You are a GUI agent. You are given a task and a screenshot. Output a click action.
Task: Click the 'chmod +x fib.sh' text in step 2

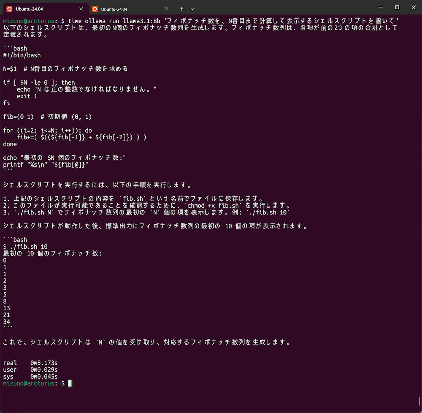213,205
